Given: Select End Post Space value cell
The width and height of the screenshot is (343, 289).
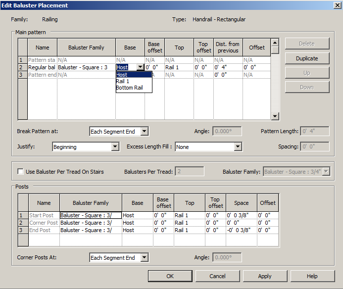Looking at the screenshot, I should (241, 230).
